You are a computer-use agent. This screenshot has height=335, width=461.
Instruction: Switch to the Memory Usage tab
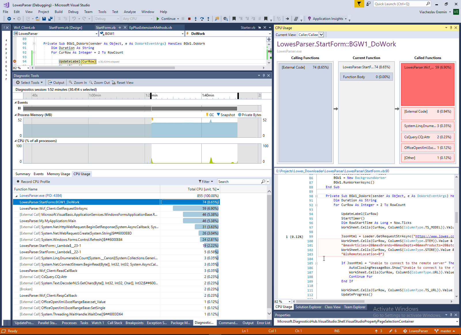pos(58,174)
